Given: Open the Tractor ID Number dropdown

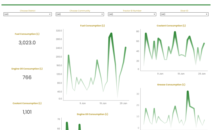Looking at the screenshot, I should [132, 14].
